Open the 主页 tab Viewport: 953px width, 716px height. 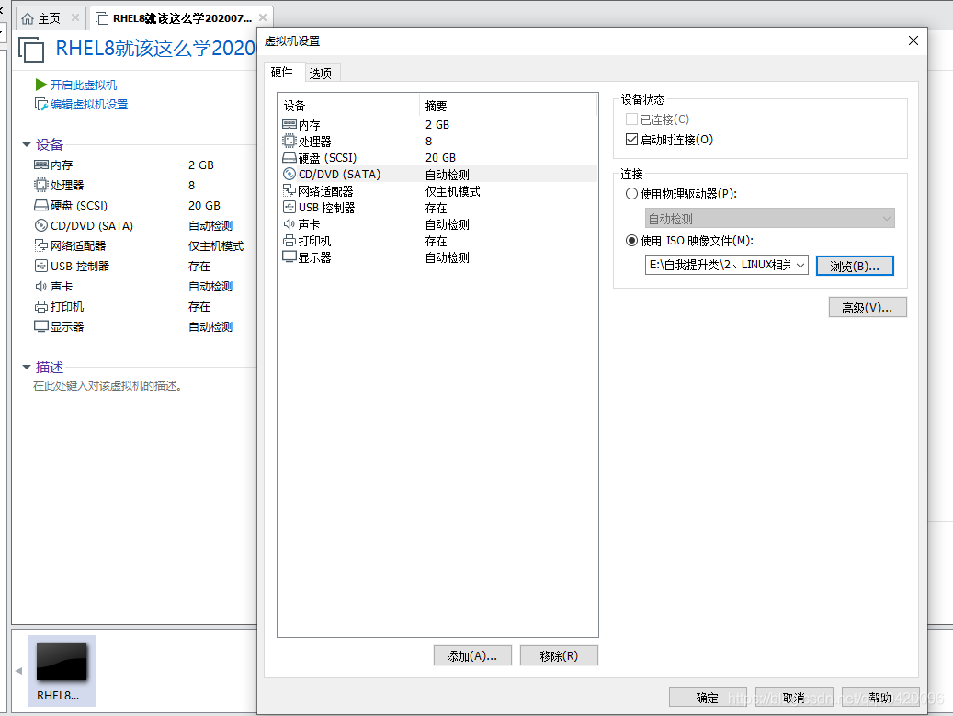(x=50, y=18)
